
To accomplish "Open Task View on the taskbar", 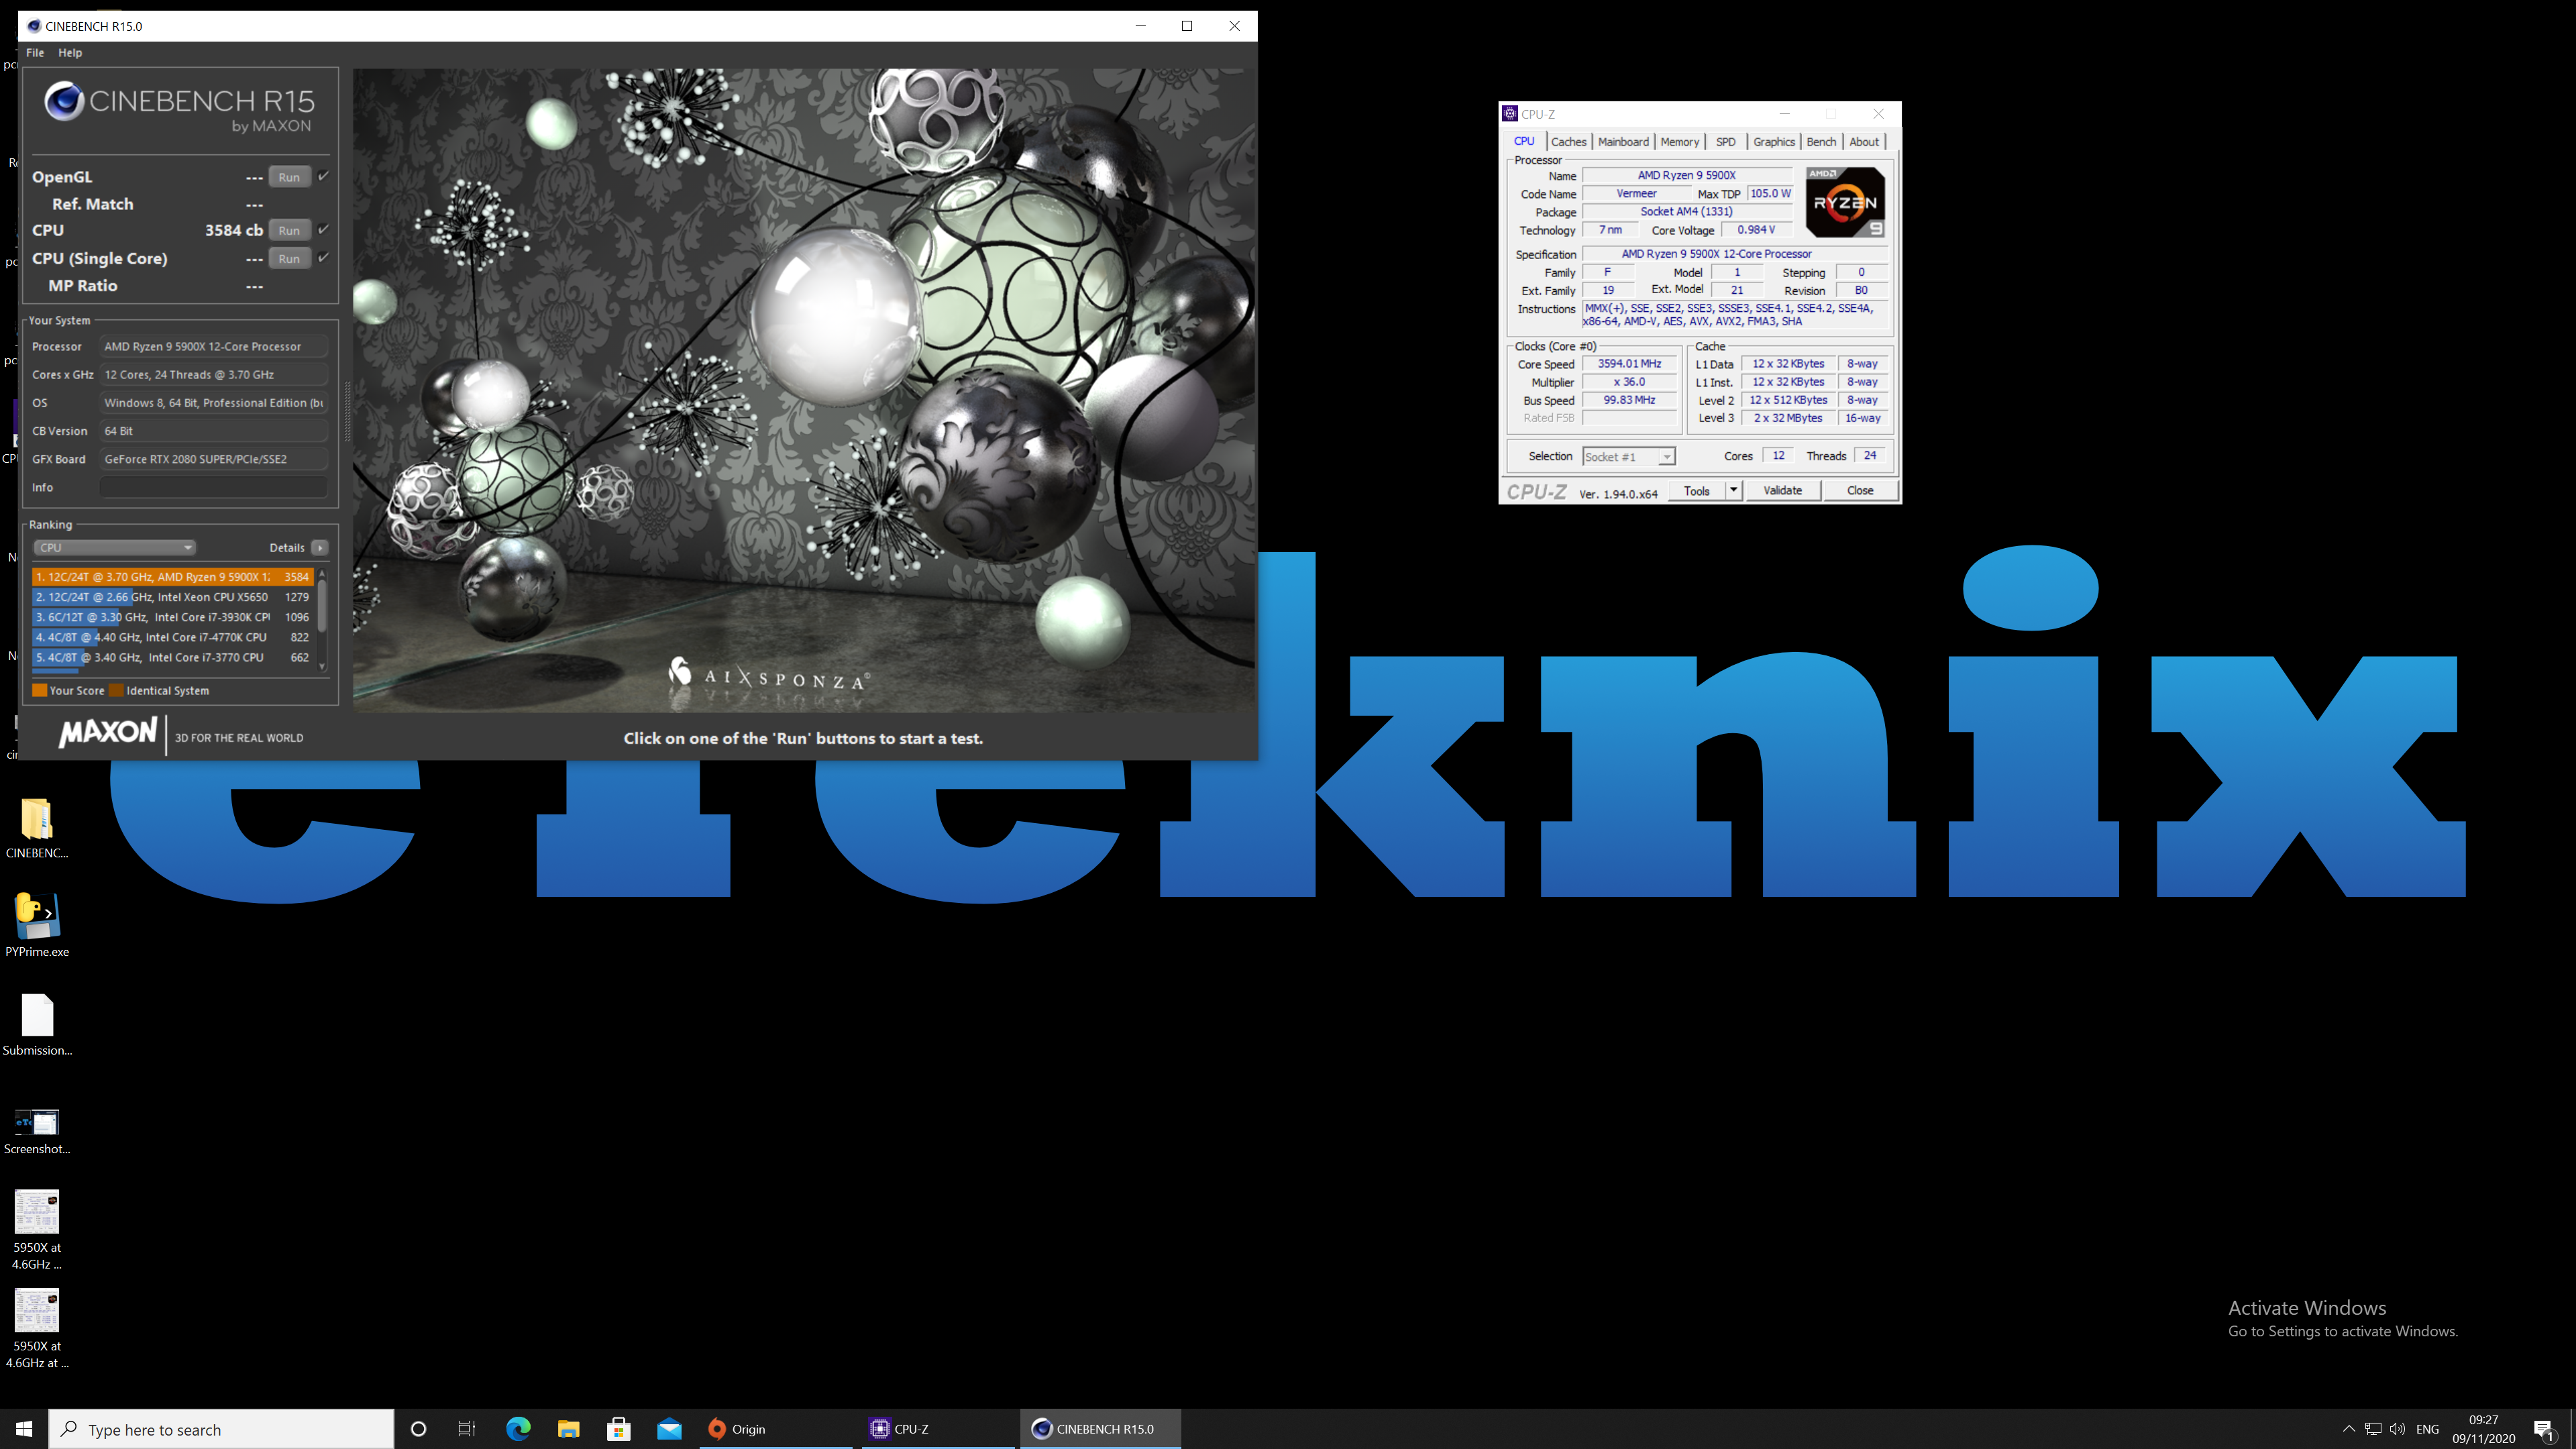I will (x=467, y=1429).
